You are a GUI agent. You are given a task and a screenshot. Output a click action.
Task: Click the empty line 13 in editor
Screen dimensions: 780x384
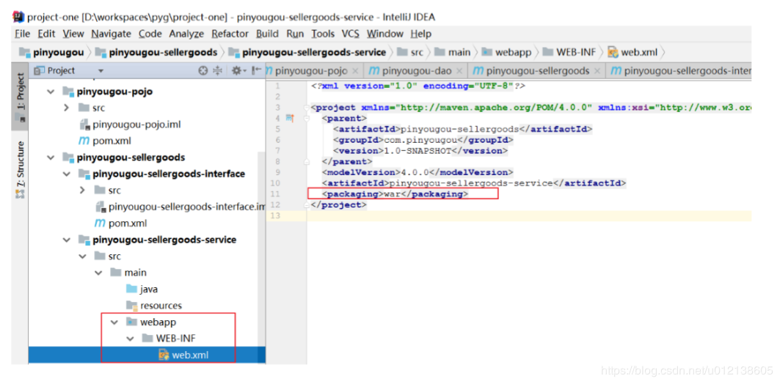529,215
